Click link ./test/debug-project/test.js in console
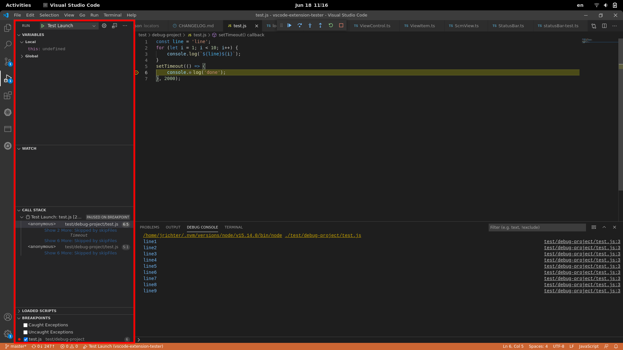This screenshot has width=623, height=350. tap(323, 236)
